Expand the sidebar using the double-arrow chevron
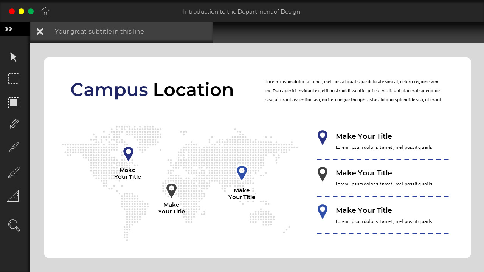 8,28
